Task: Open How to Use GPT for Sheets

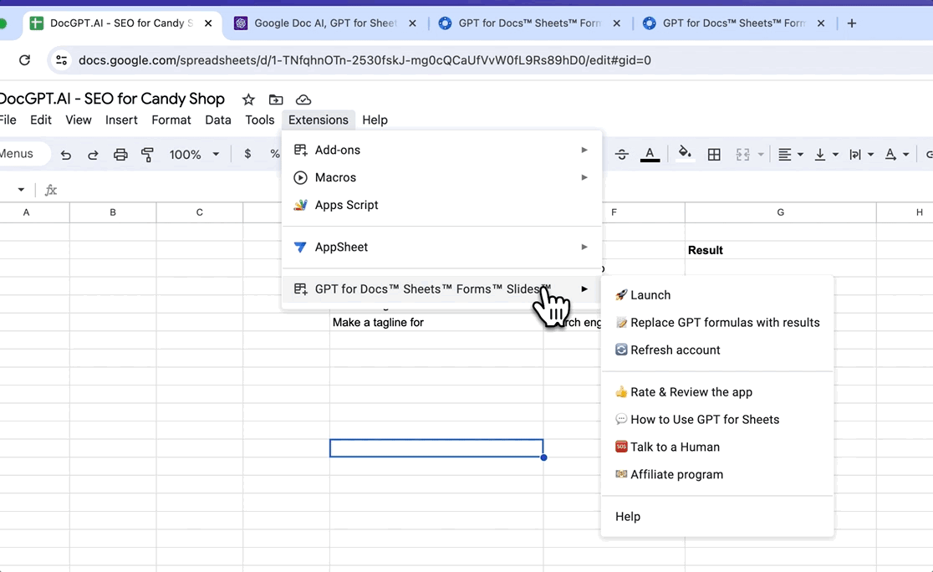Action: pos(717,420)
